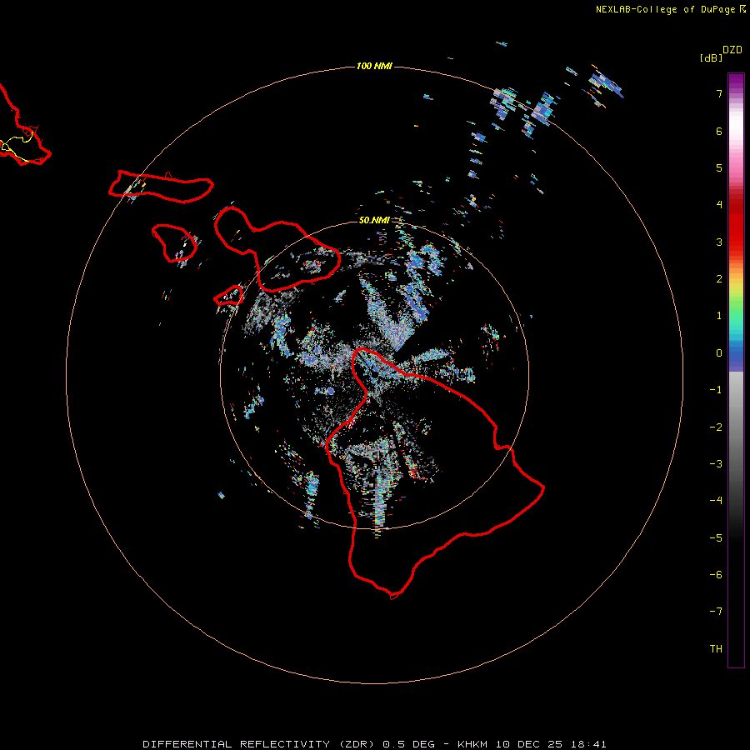Click the '-4' value on the color scale

click(716, 501)
